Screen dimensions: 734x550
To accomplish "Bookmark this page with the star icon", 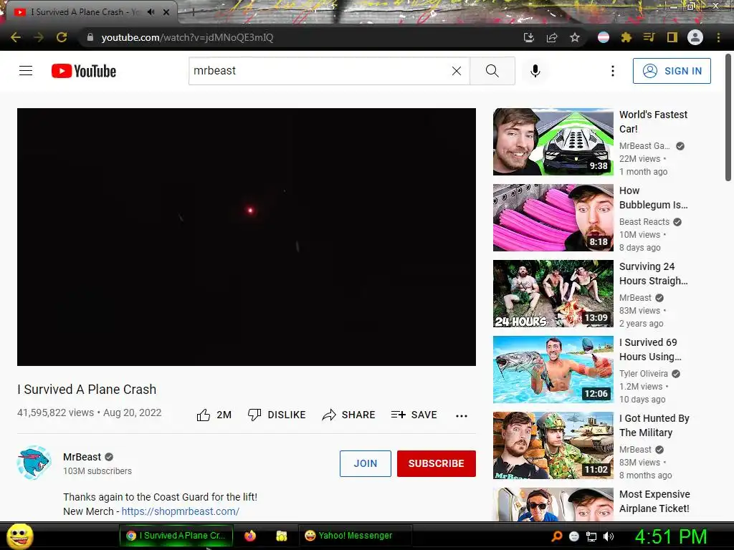I will coord(575,37).
